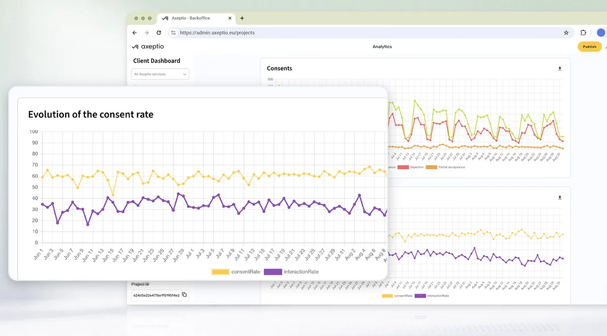Copy the Project ID with the copy icon
The height and width of the screenshot is (336, 607).
click(x=184, y=295)
